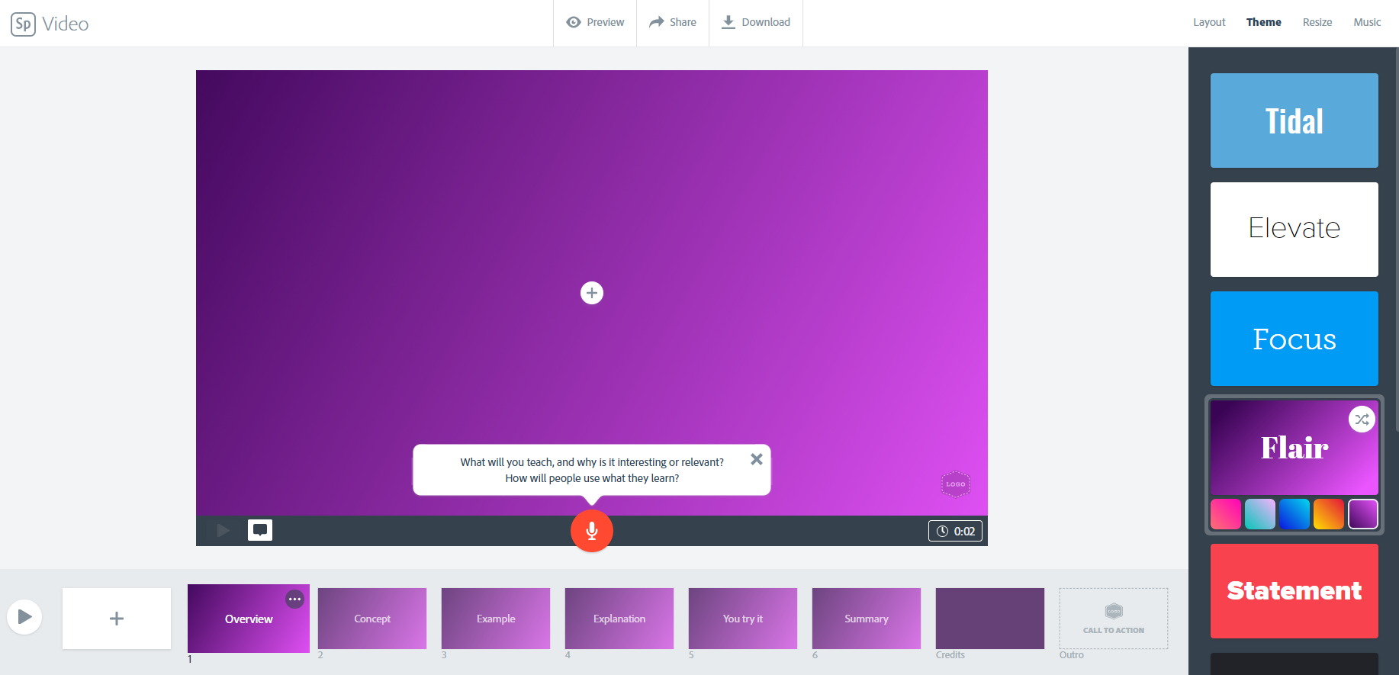Viewport: 1399px width, 675px height.
Task: Open the 0:02 slide duration control
Action: pos(955,531)
